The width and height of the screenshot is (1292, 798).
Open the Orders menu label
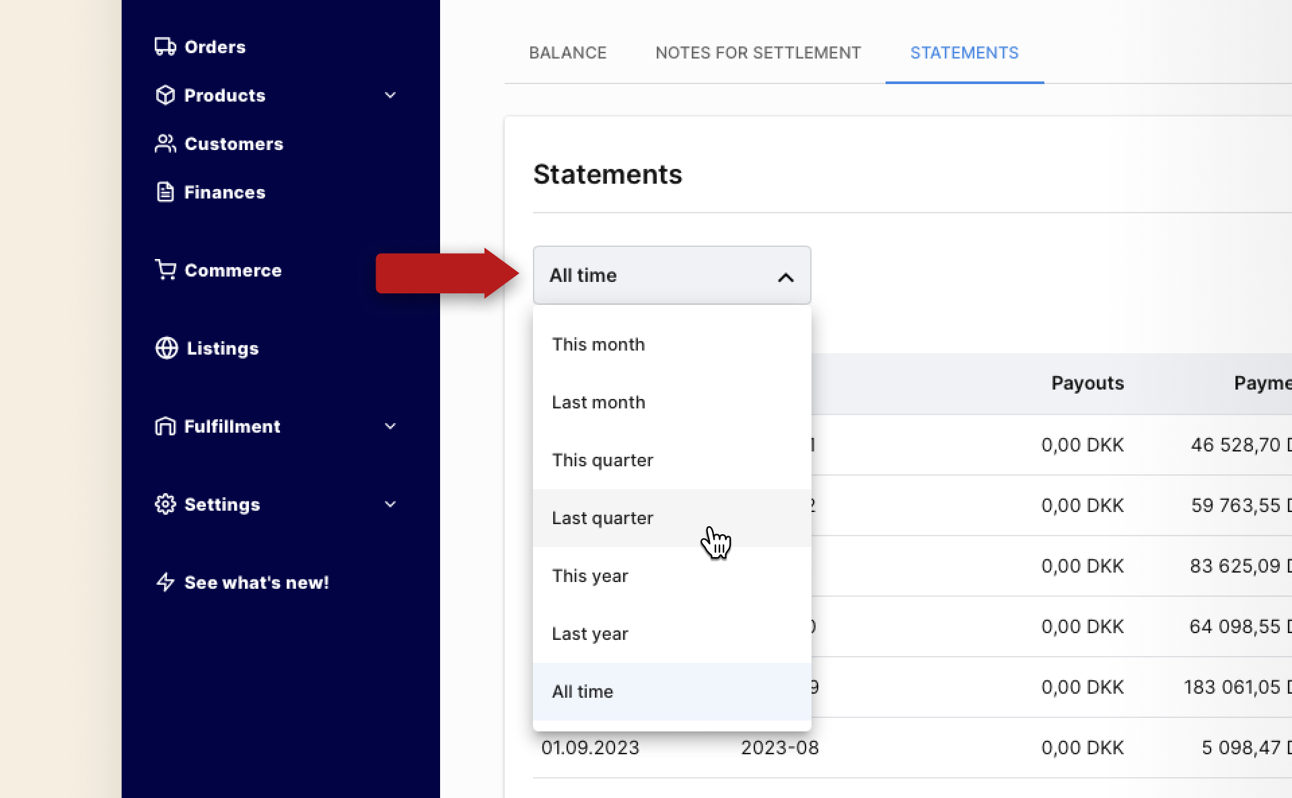pyautogui.click(x=215, y=47)
